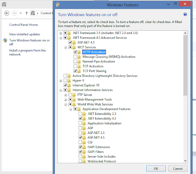Open the View installed updates link
196x174 pixels.
[24, 34]
